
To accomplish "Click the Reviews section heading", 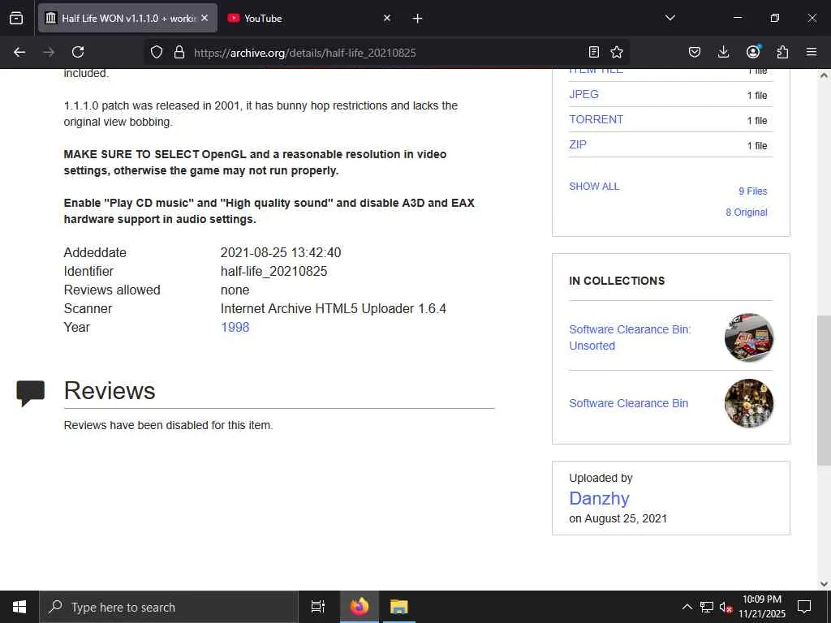I will pyautogui.click(x=110, y=391).
